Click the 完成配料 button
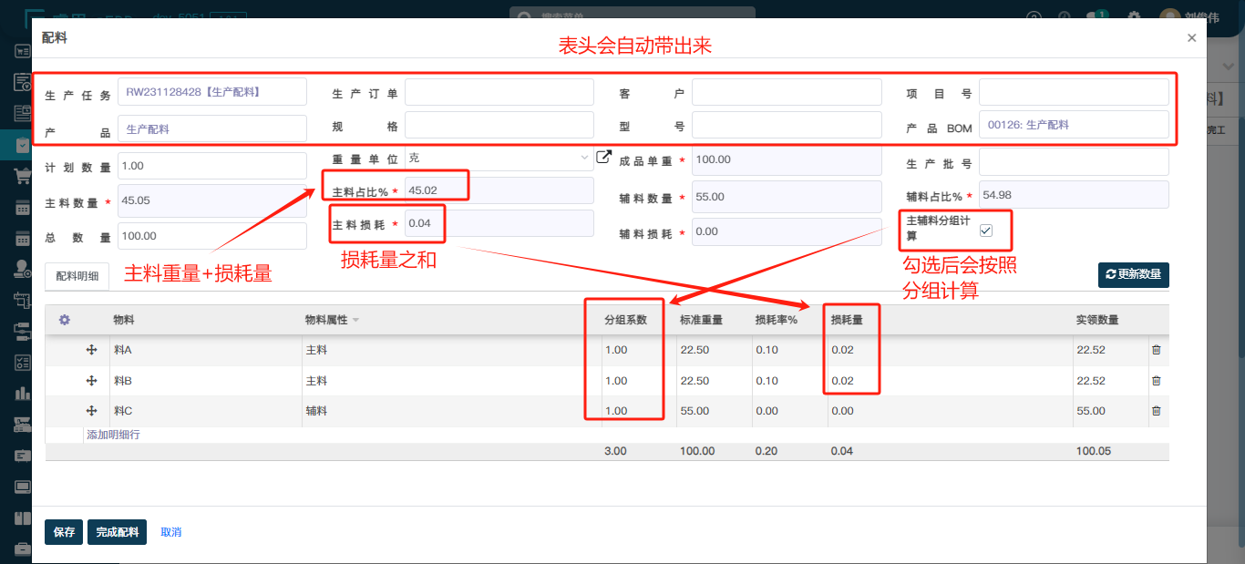 [x=117, y=532]
